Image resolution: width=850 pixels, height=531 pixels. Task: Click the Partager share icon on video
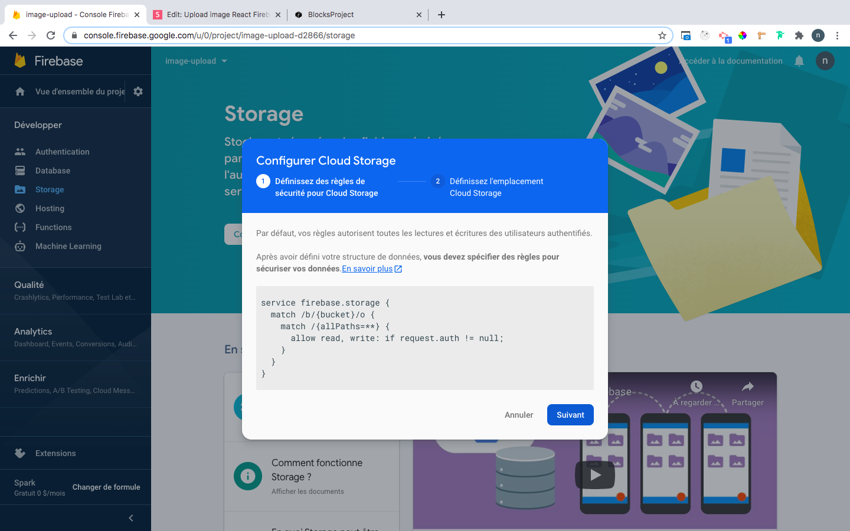tap(748, 387)
